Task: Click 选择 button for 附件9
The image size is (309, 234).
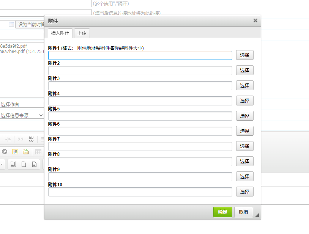Action: pyautogui.click(x=245, y=176)
